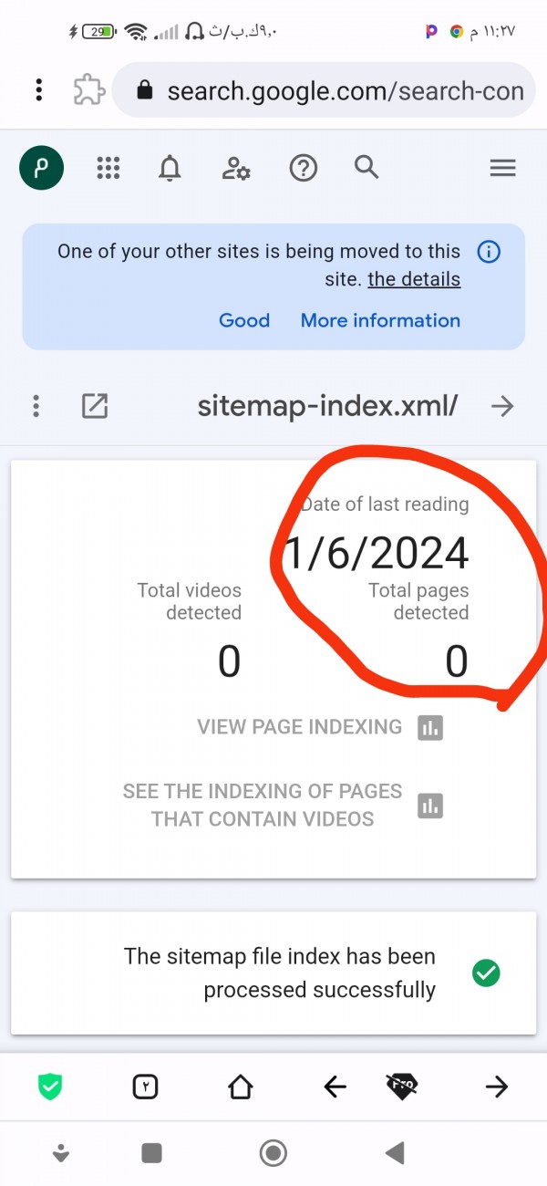The image size is (547, 1186).
Task: Open the help question mark icon
Action: [303, 168]
